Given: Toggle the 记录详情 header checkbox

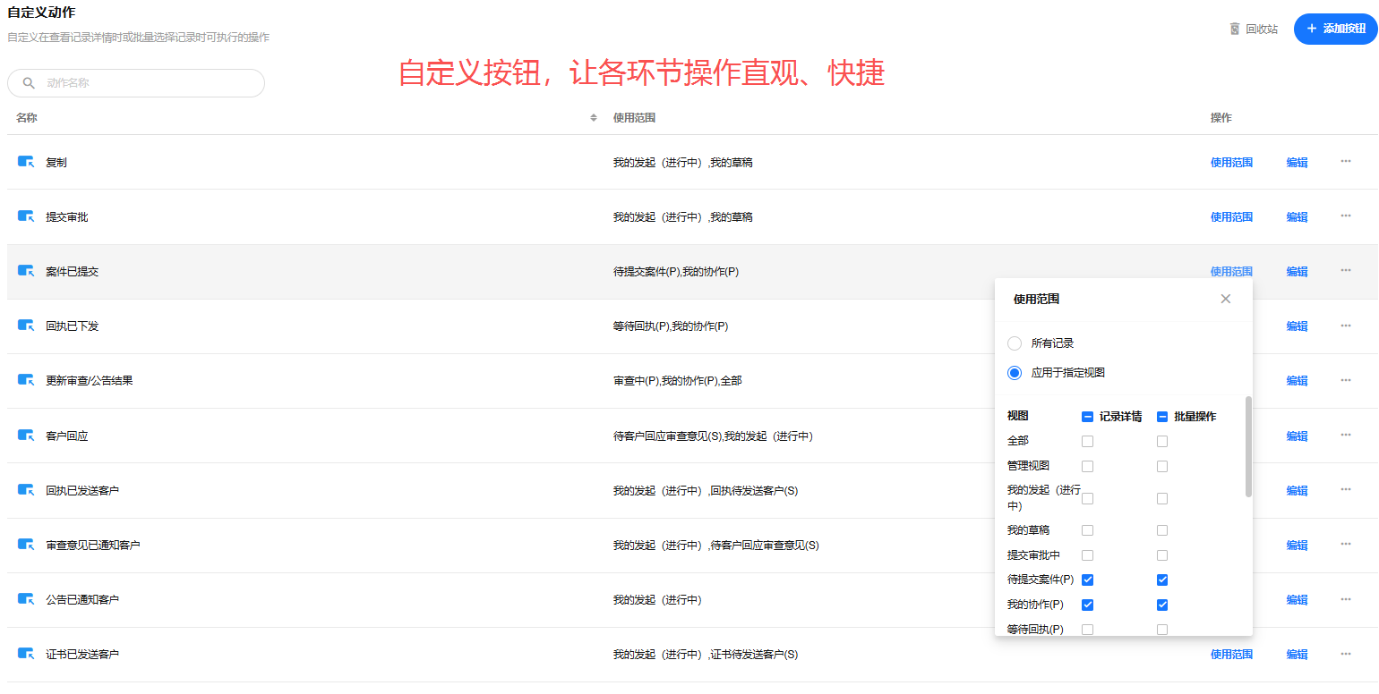Looking at the screenshot, I should 1087,417.
